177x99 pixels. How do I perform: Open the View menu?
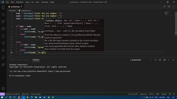tap(27, 2)
